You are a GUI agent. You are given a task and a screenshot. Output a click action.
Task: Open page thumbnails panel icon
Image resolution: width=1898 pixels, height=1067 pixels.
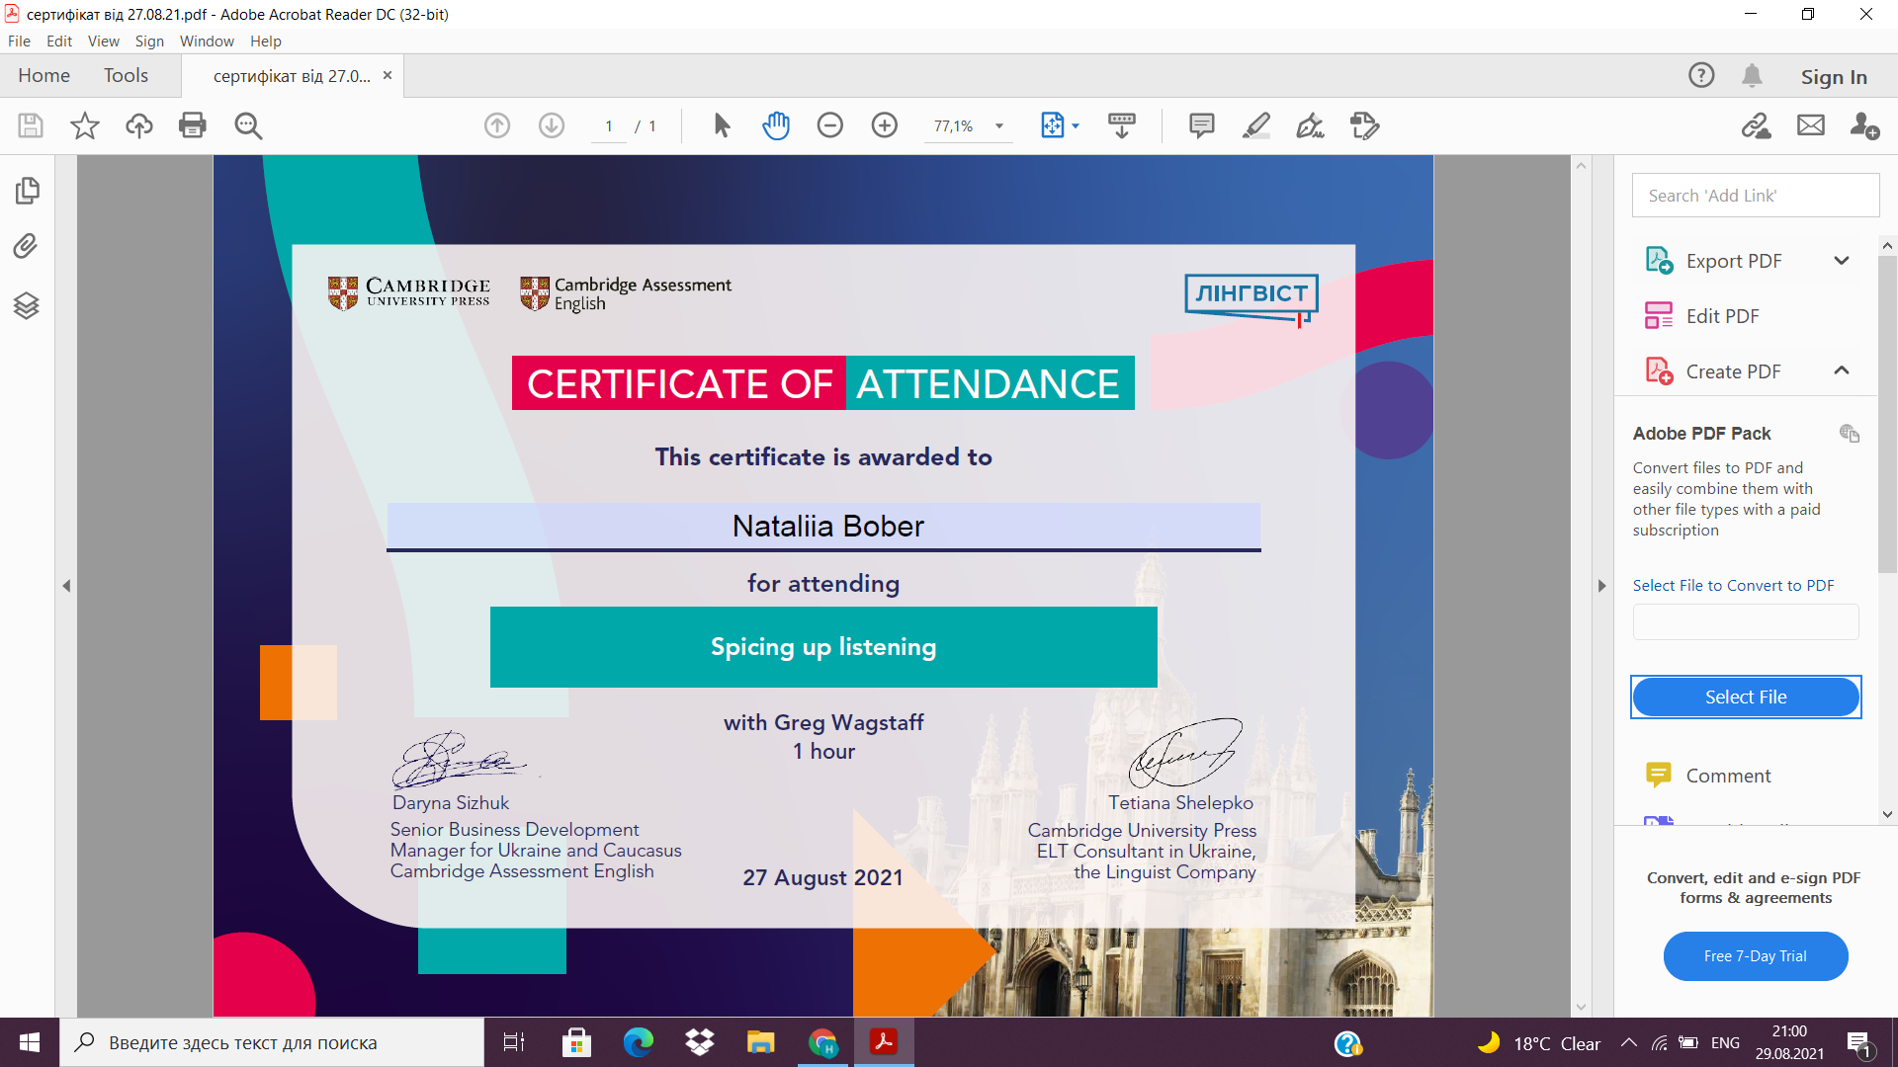coord(27,190)
